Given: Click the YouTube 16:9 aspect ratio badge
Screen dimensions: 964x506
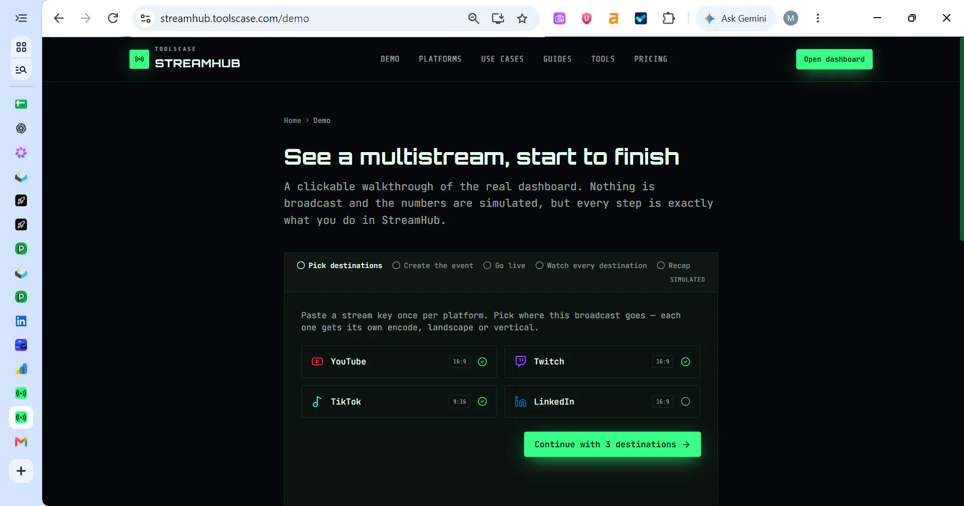Looking at the screenshot, I should click(459, 361).
